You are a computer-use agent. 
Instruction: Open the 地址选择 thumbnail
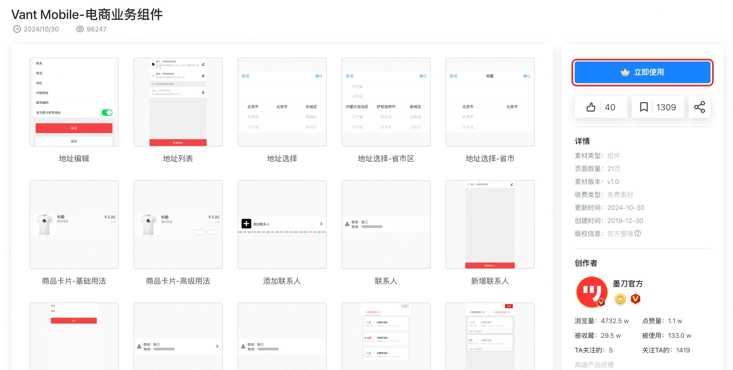[282, 102]
